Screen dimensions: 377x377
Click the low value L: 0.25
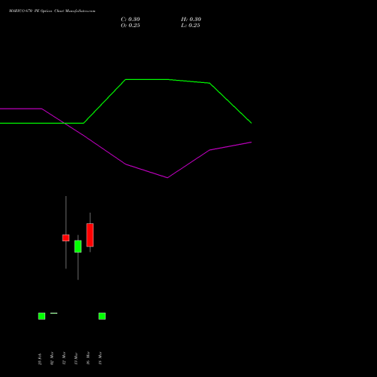click(x=191, y=26)
